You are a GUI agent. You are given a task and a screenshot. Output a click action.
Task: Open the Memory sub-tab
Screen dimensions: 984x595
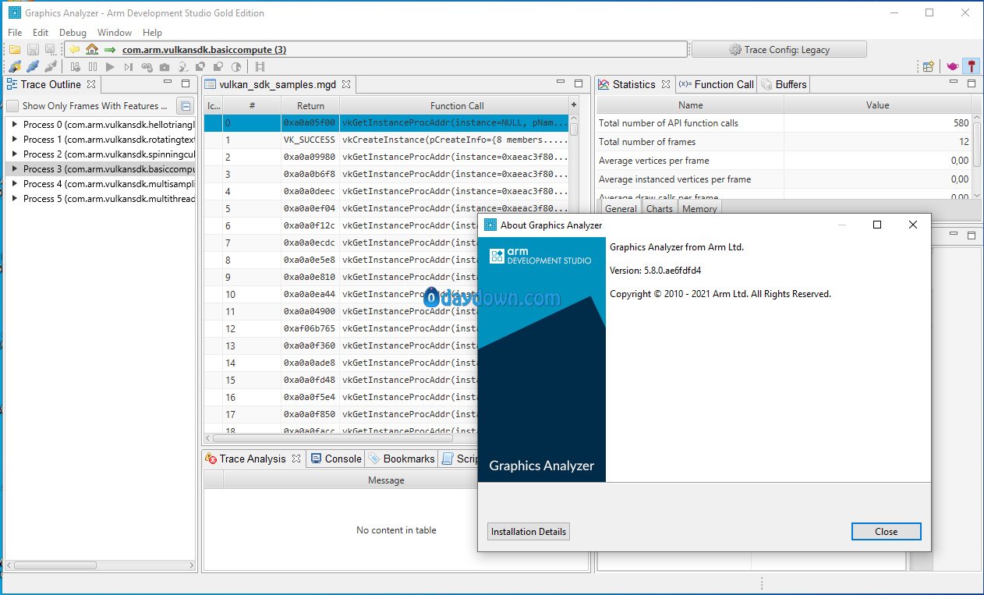pos(699,209)
